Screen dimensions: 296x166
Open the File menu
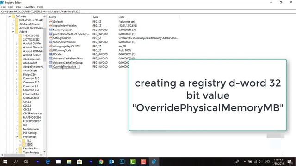coord(3,7)
